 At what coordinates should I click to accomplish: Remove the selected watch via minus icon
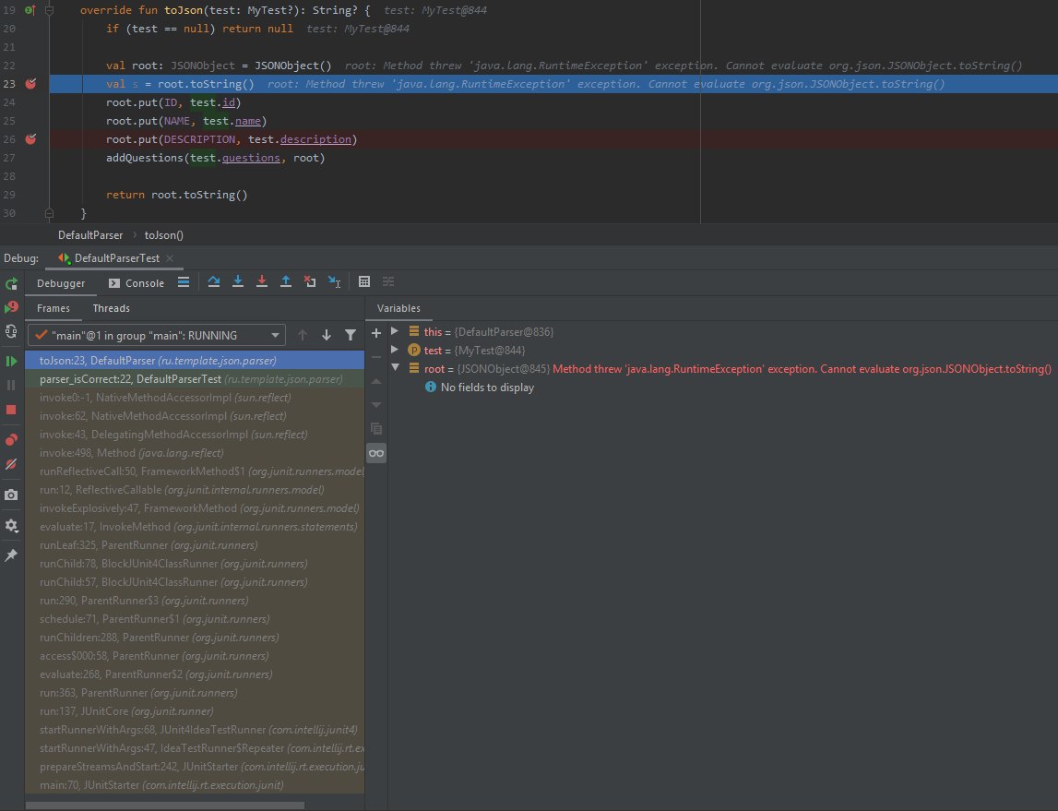point(376,357)
